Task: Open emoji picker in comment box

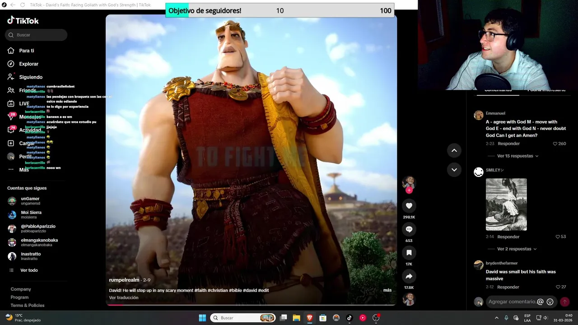Action: point(550,302)
